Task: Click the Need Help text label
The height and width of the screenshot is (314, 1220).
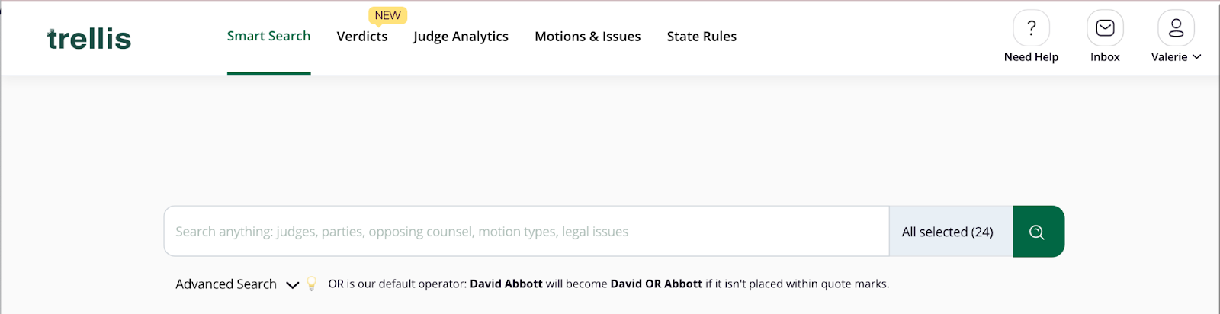Action: point(1031,57)
